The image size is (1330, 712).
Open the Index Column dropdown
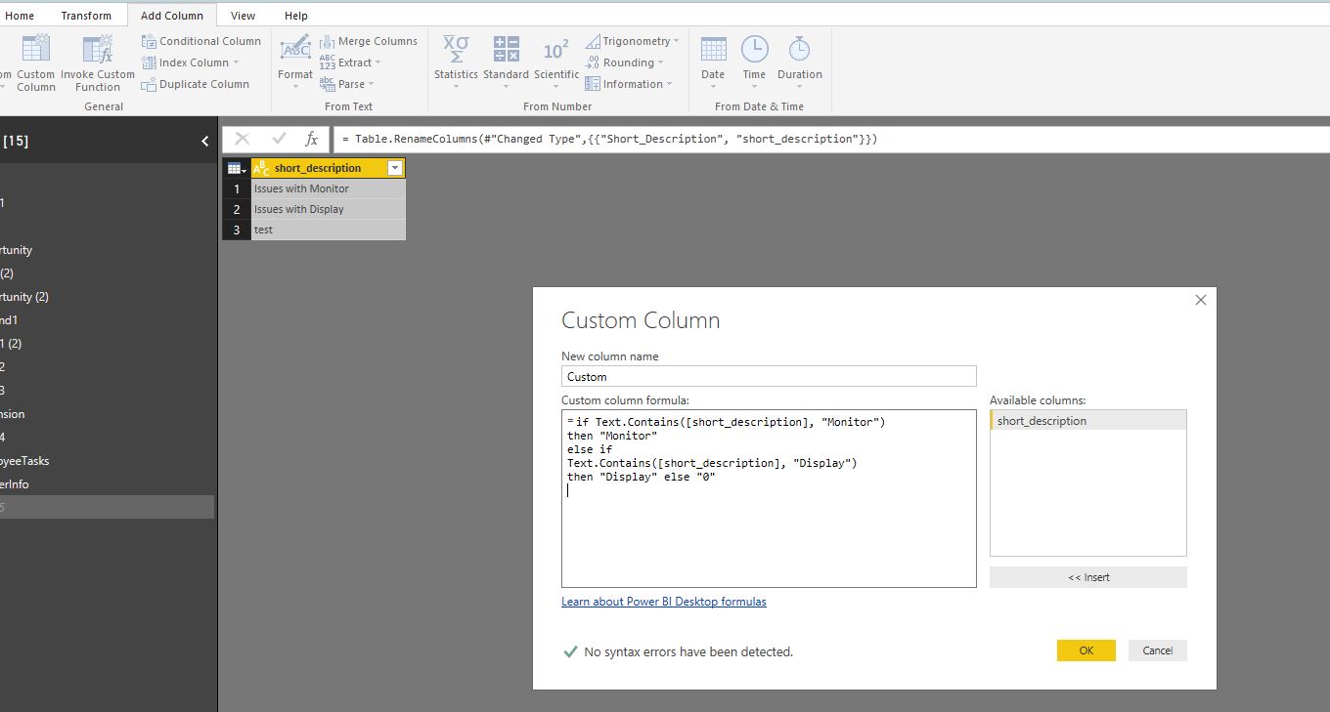pyautogui.click(x=191, y=63)
